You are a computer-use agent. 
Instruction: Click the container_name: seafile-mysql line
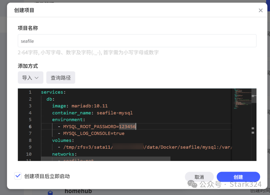[92, 113]
